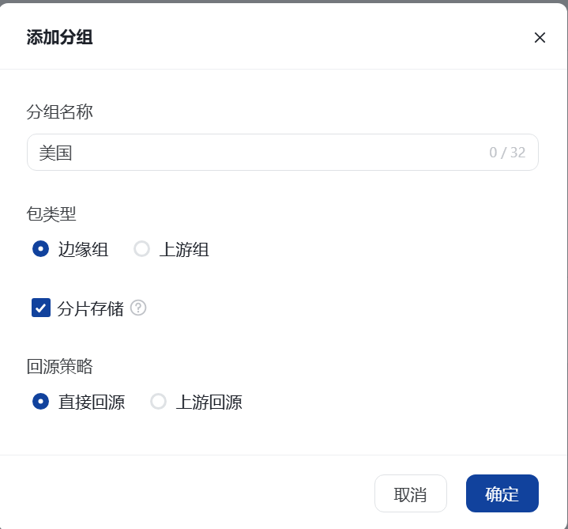This screenshot has height=529, width=568.
Task: Click the 包类型 section label
Action: 51,213
